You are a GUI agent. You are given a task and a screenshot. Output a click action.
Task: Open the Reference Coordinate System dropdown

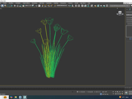point(28,6)
